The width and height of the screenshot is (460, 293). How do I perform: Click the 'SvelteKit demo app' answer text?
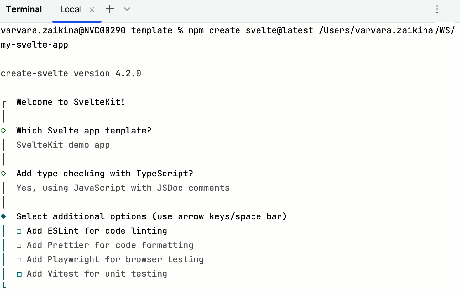click(x=63, y=145)
